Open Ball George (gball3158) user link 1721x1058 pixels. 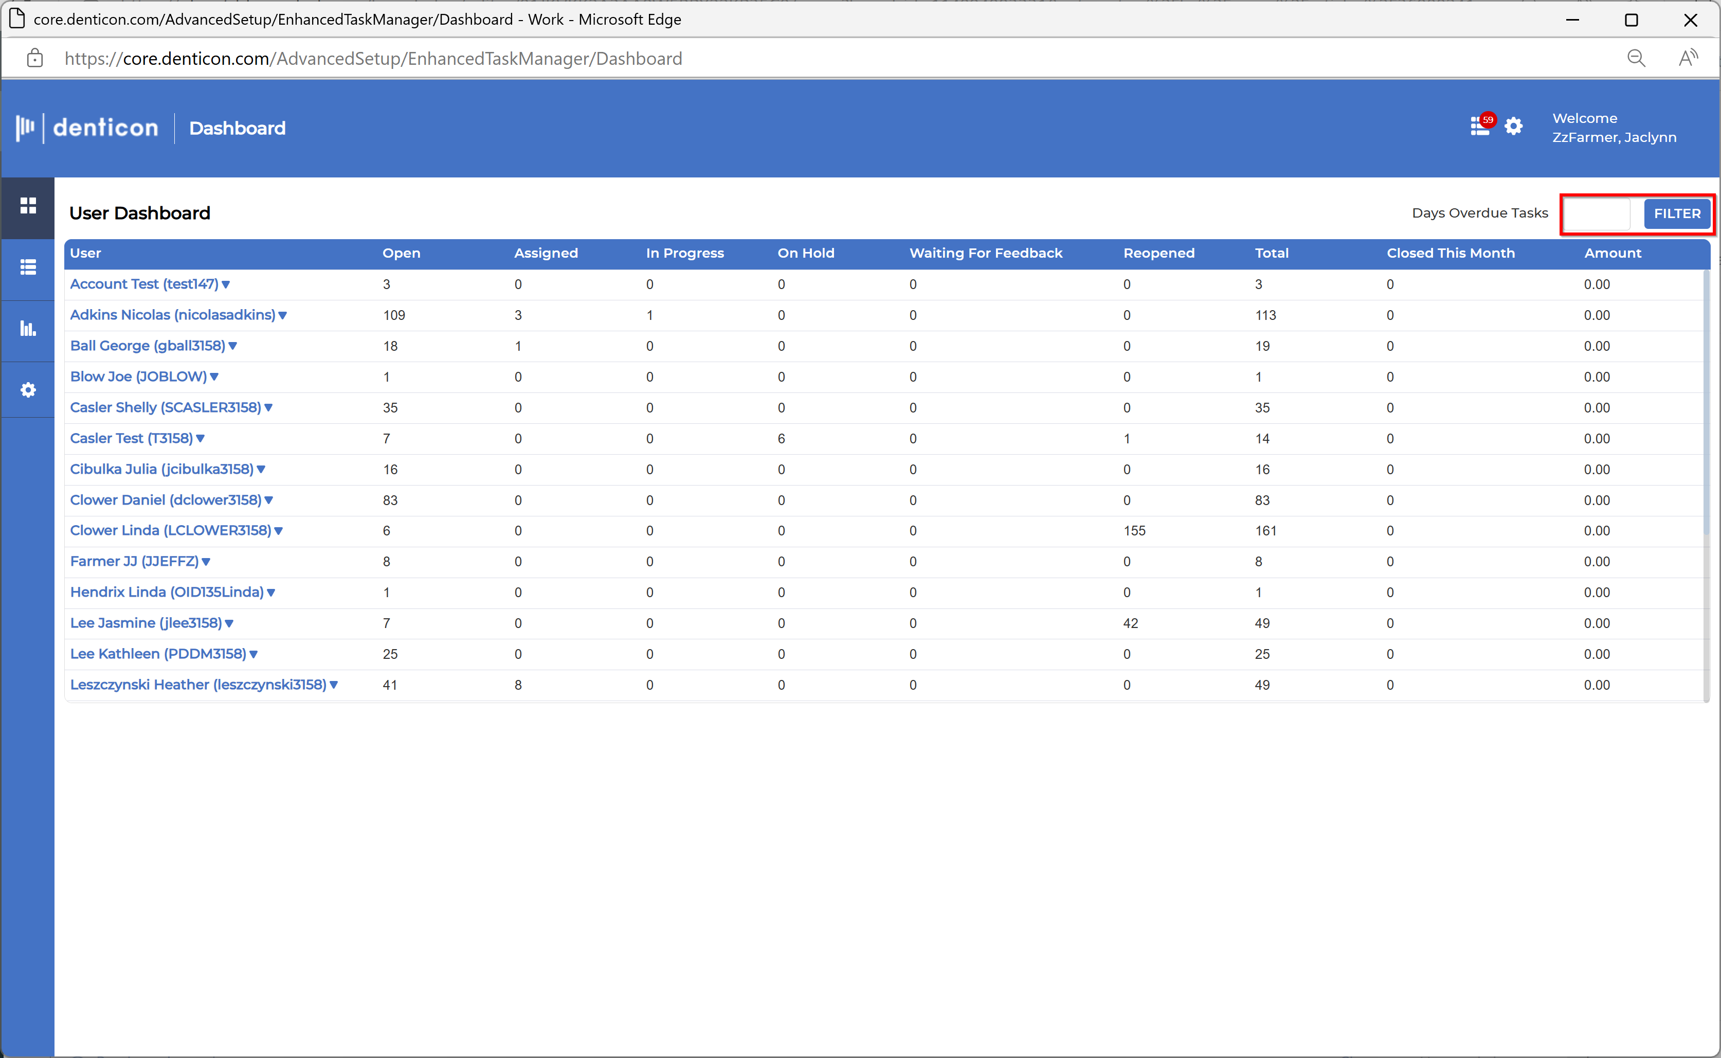coord(148,346)
